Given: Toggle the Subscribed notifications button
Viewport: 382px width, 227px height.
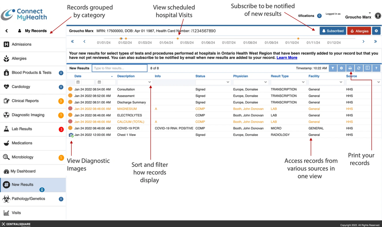Looking at the screenshot, I should point(333,31).
